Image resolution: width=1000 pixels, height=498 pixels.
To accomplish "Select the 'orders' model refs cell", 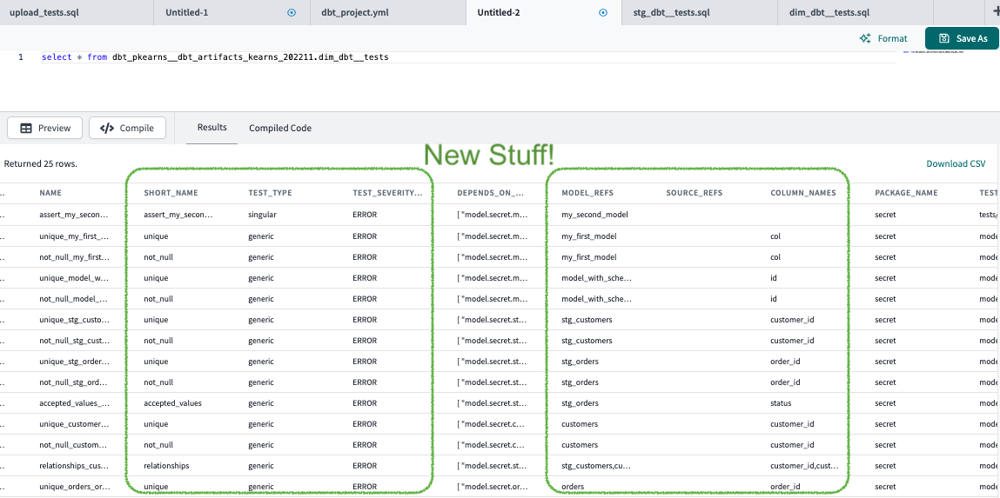I will tap(573, 487).
